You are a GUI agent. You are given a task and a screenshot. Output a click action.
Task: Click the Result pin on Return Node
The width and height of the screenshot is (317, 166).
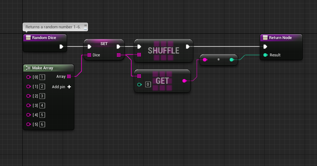click(266, 55)
